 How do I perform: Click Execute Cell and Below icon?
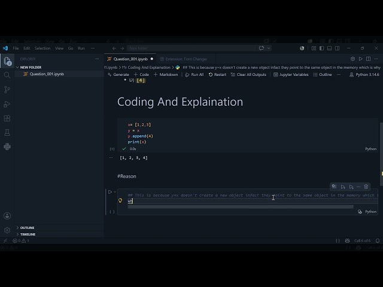(x=351, y=187)
